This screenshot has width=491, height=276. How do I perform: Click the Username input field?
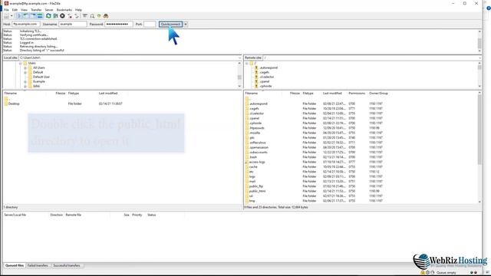[73, 24]
